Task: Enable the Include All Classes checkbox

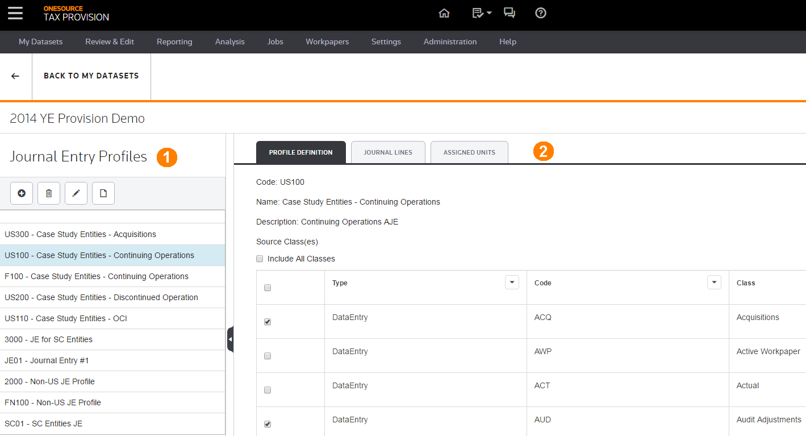Action: [260, 259]
